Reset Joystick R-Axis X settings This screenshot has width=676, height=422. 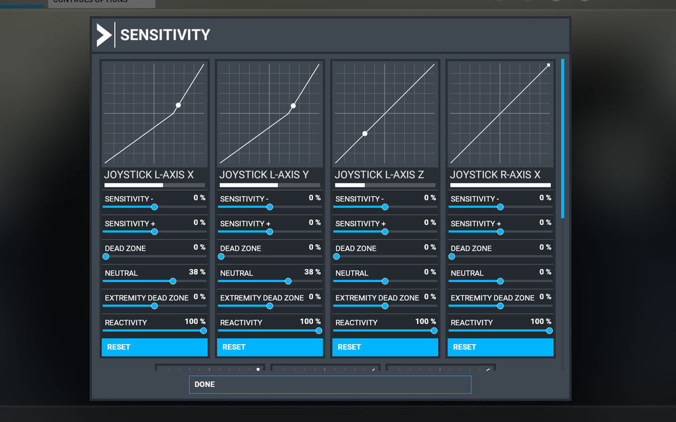[x=500, y=347]
